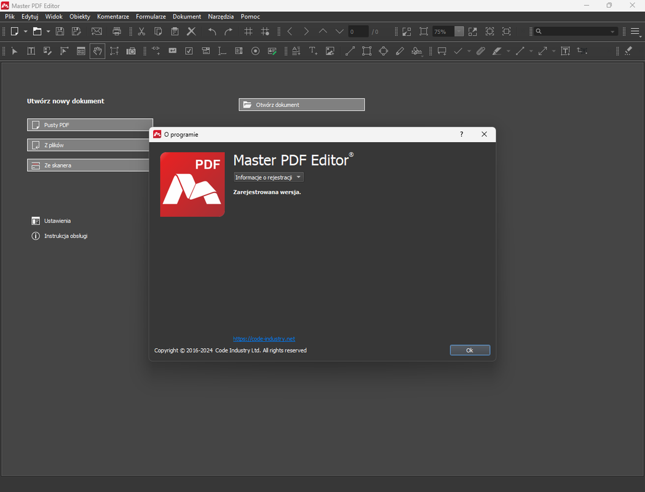This screenshot has width=645, height=492.
Task: Open the Obiekty menu
Action: 80,17
